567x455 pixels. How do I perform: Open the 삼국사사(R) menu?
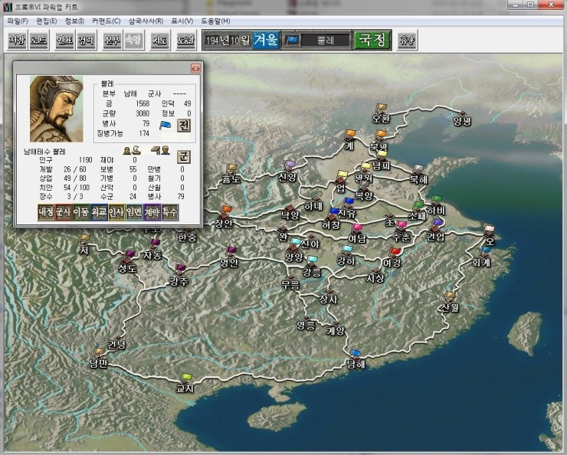point(146,21)
